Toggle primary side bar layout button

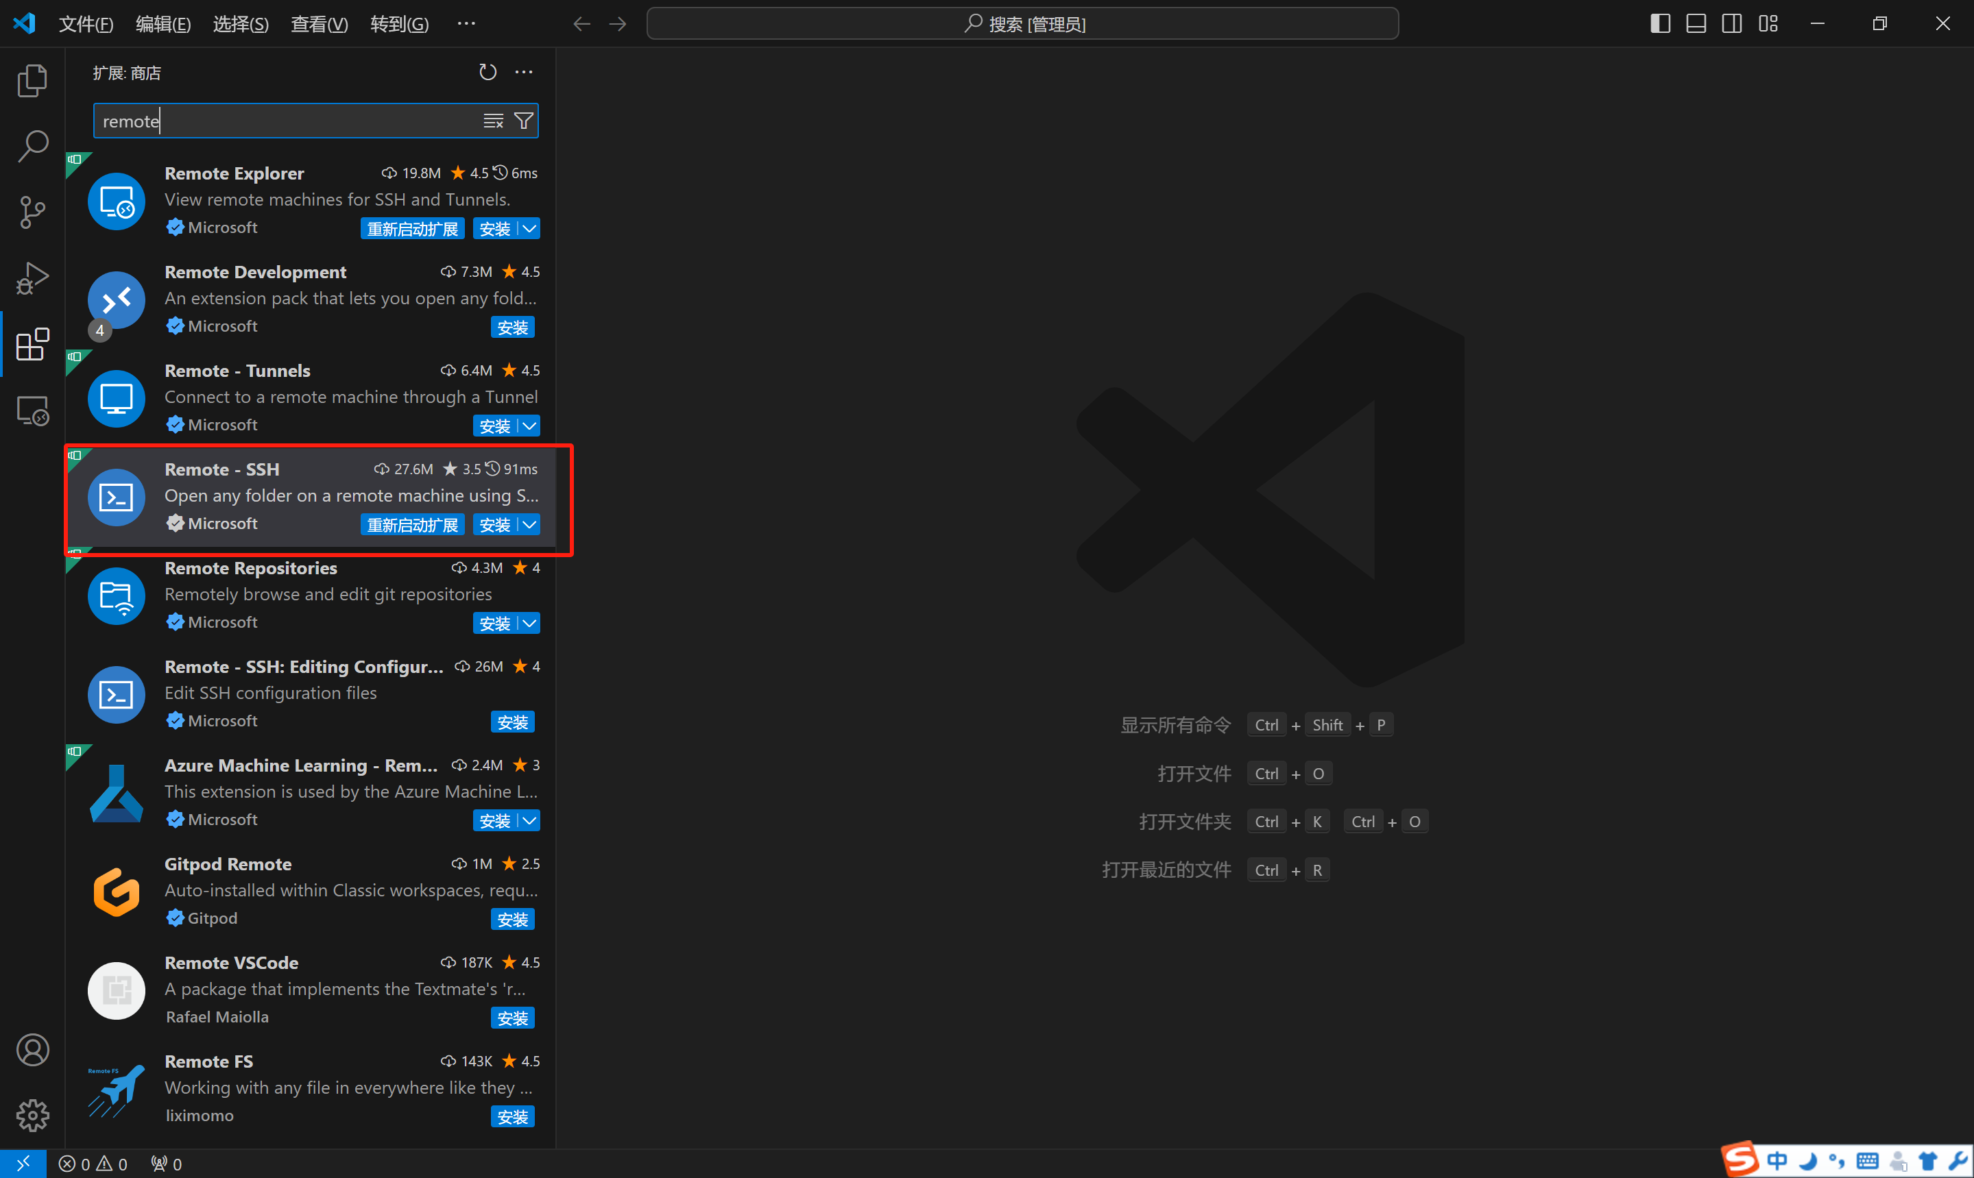[1659, 24]
